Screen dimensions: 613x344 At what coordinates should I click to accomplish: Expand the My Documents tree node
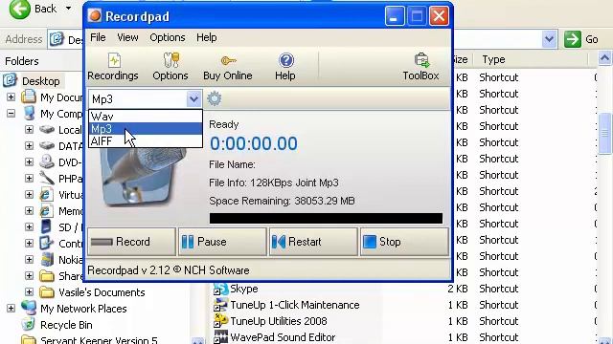11,97
